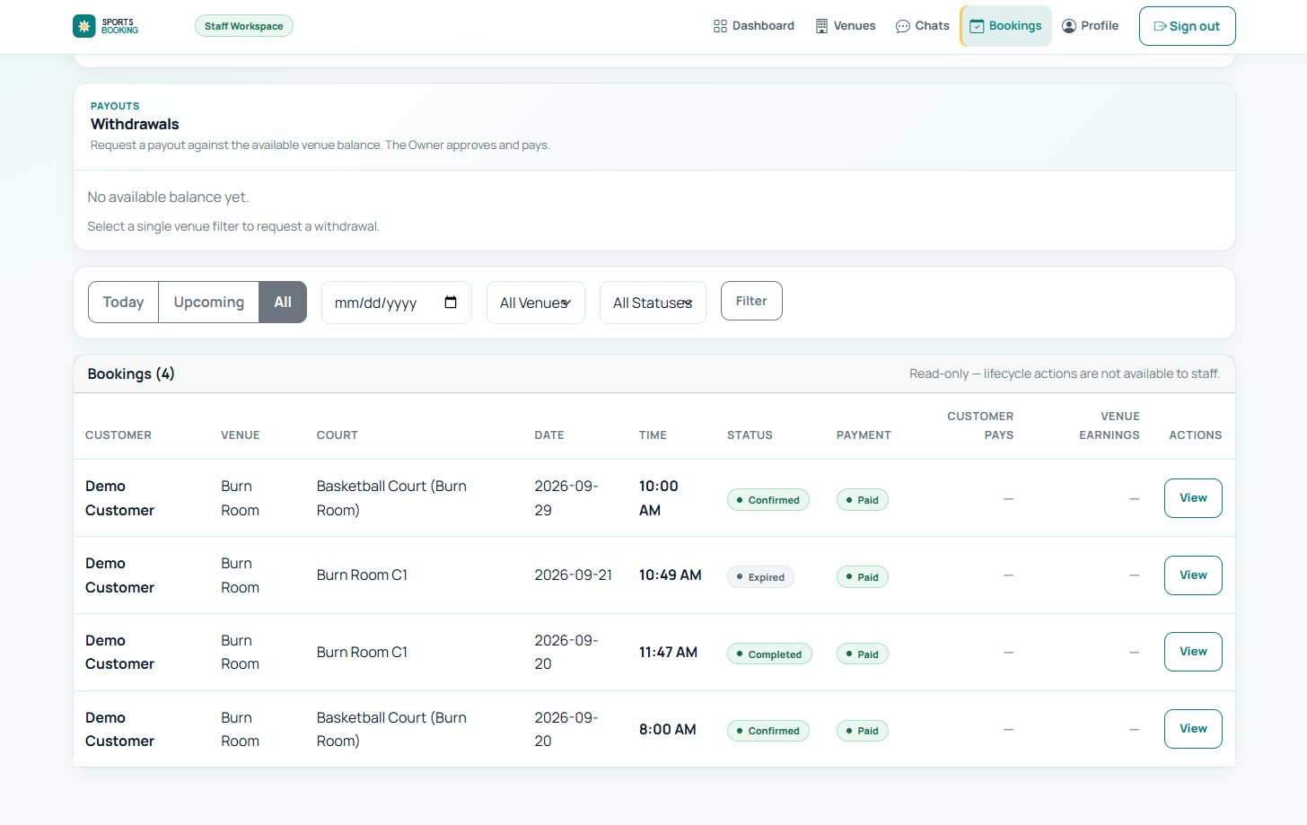1307x825 pixels.
Task: Click the Sports Booking logo icon
Action: 84,26
